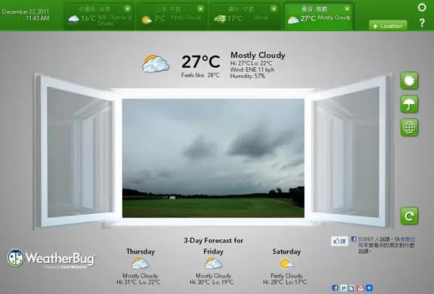Open the help question mark icon
The image size is (434, 294).
(x=422, y=22)
